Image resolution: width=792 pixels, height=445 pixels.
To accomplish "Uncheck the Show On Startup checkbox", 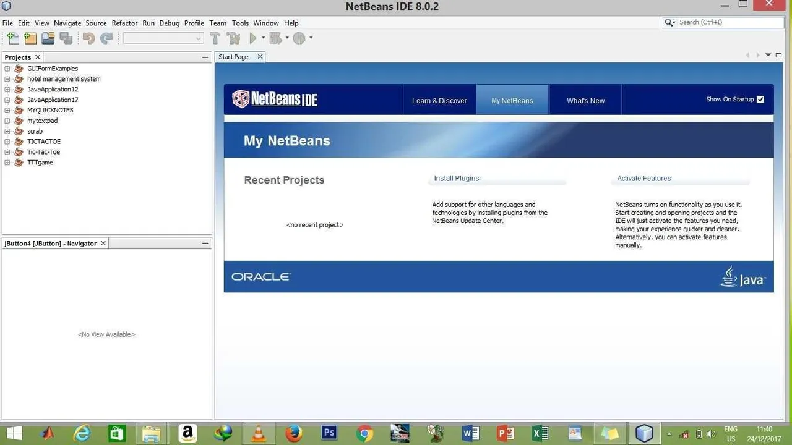I will pyautogui.click(x=760, y=100).
